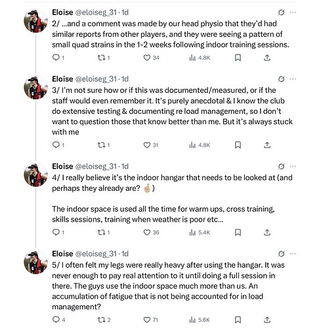Open Grok icon on the 5/ tweet
321x329 pixels.
[281, 254]
